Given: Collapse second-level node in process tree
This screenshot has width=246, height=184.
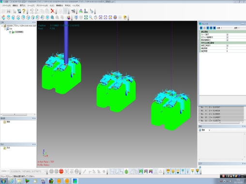Looking at the screenshot, I should (5, 29).
